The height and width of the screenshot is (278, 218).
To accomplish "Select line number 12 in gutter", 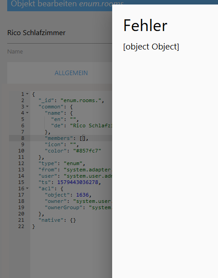I will coord(21,163).
